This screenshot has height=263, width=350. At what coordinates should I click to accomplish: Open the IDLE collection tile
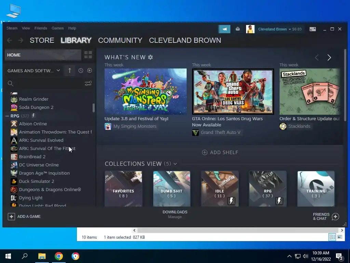coord(220,189)
